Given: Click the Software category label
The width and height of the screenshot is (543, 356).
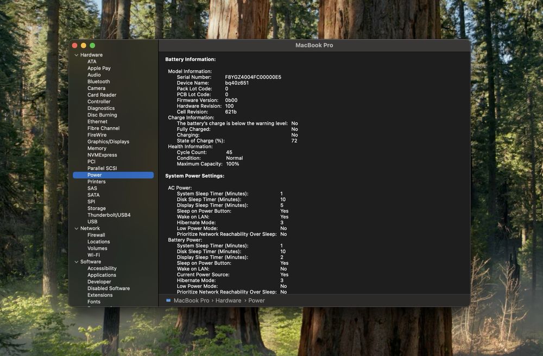Looking at the screenshot, I should [91, 262].
